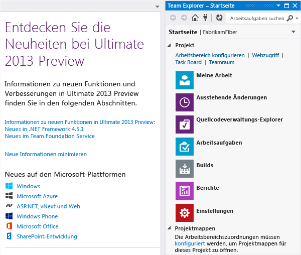
Task: Click the magnifier icon to search work items
Action: pyautogui.click(x=290, y=18)
